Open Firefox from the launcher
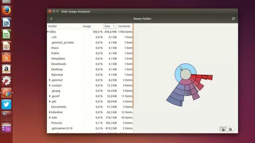The height and width of the screenshot is (143, 255). 6,11
